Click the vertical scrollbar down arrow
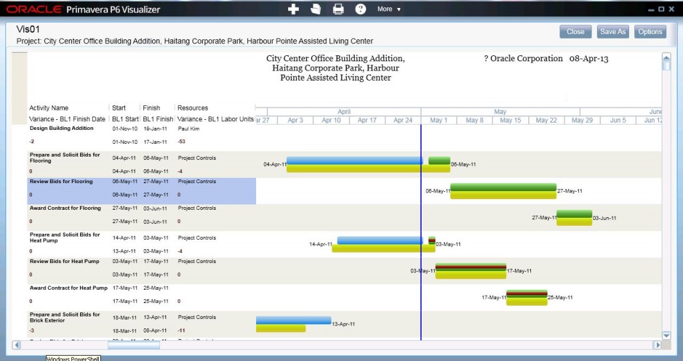683x361 pixels. tap(666, 335)
